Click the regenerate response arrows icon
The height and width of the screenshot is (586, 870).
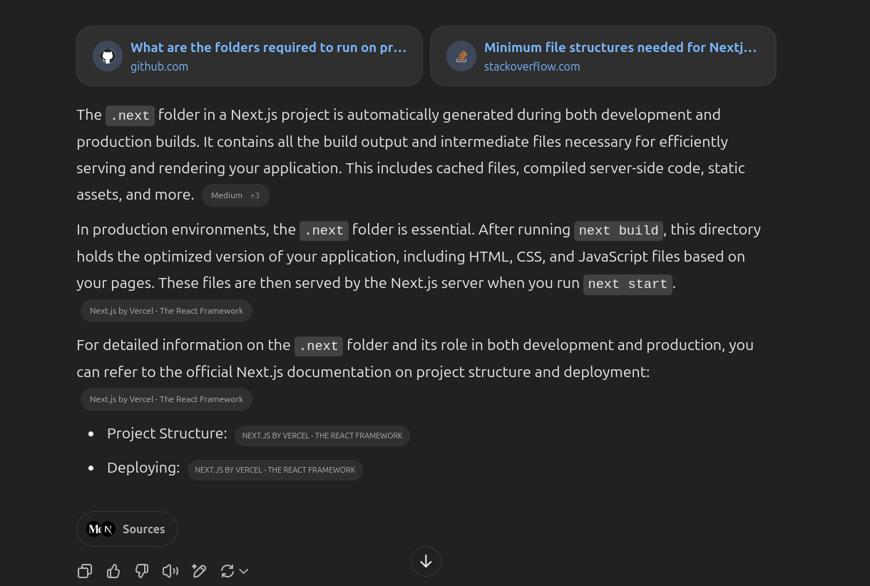(227, 571)
